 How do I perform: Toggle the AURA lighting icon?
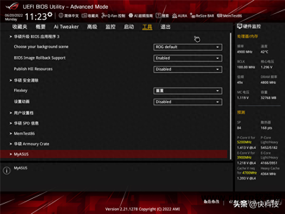click(x=174, y=16)
